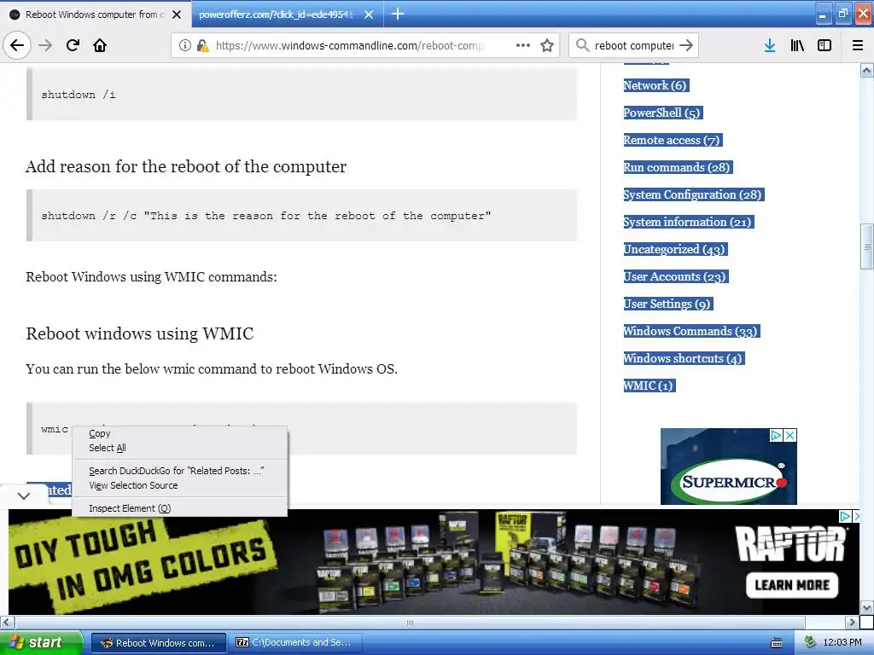Open Run commands (28) category

coord(678,168)
